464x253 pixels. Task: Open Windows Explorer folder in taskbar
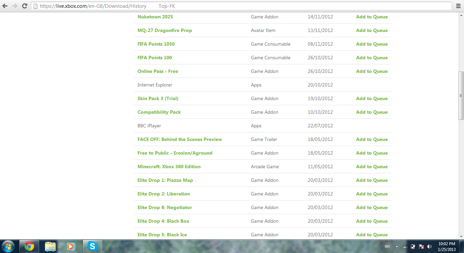pyautogui.click(x=50, y=246)
